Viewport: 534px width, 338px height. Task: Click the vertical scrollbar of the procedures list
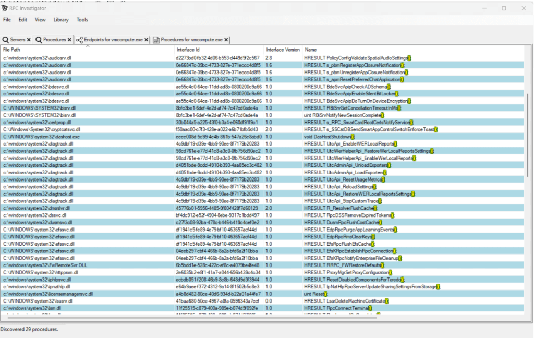point(529,156)
